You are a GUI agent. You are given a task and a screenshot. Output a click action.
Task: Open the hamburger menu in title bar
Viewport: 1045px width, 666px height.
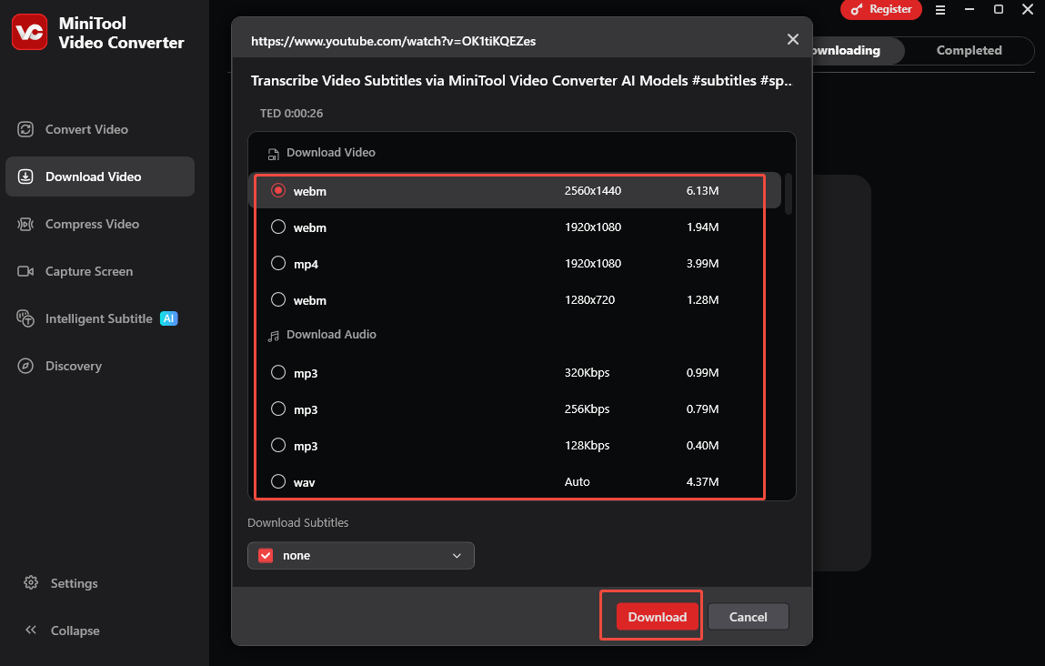coord(940,10)
